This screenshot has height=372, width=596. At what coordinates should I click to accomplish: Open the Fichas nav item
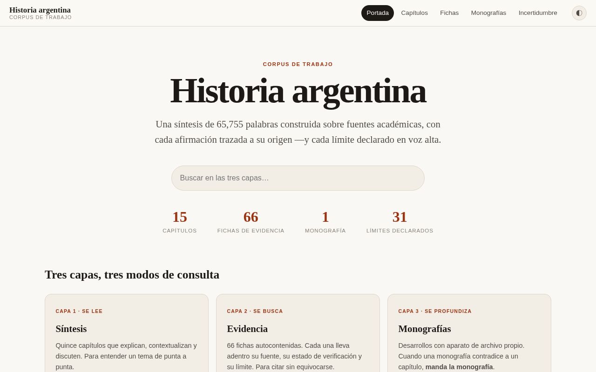(x=449, y=13)
